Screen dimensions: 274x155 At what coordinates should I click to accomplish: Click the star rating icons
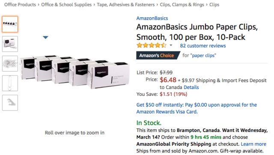pos(152,45)
